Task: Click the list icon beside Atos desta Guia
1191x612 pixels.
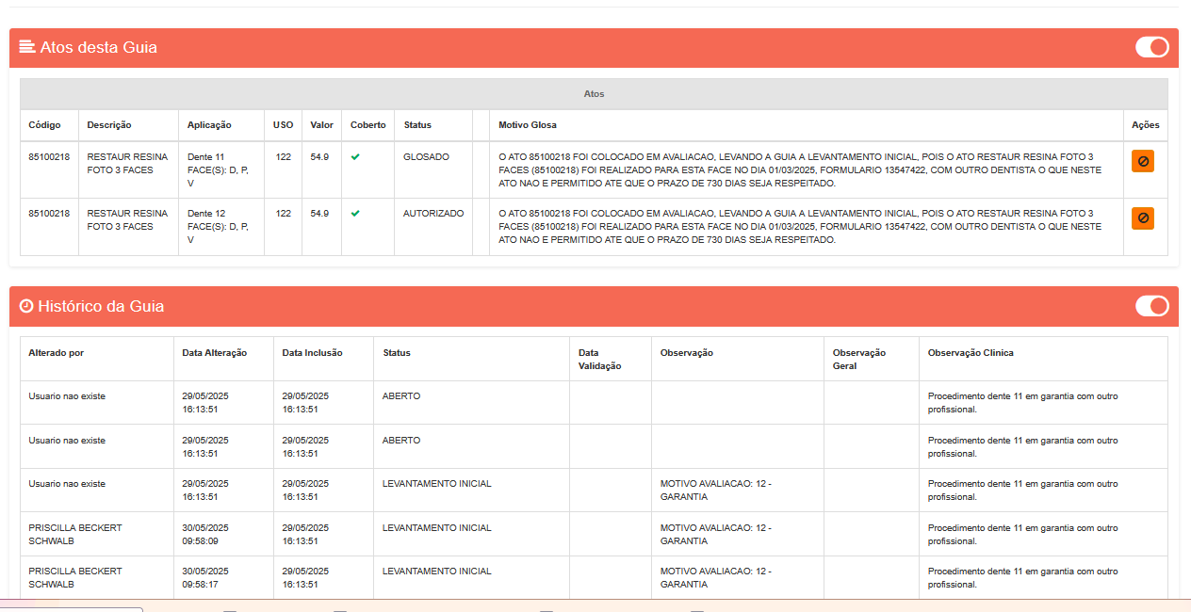Action: (27, 47)
